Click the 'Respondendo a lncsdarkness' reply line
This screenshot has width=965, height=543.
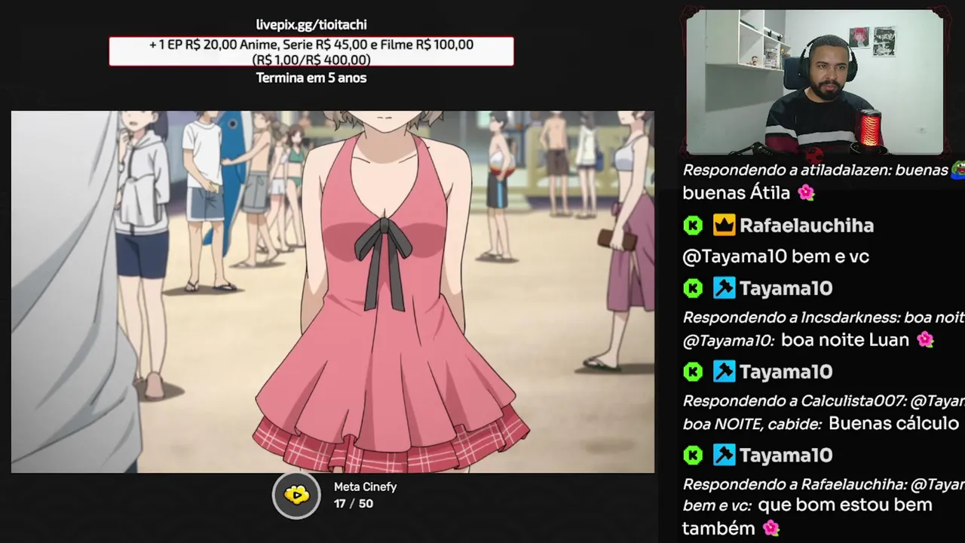click(823, 318)
